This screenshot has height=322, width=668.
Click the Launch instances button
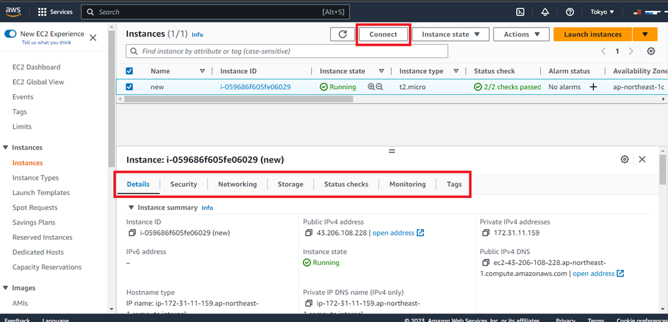pyautogui.click(x=592, y=34)
